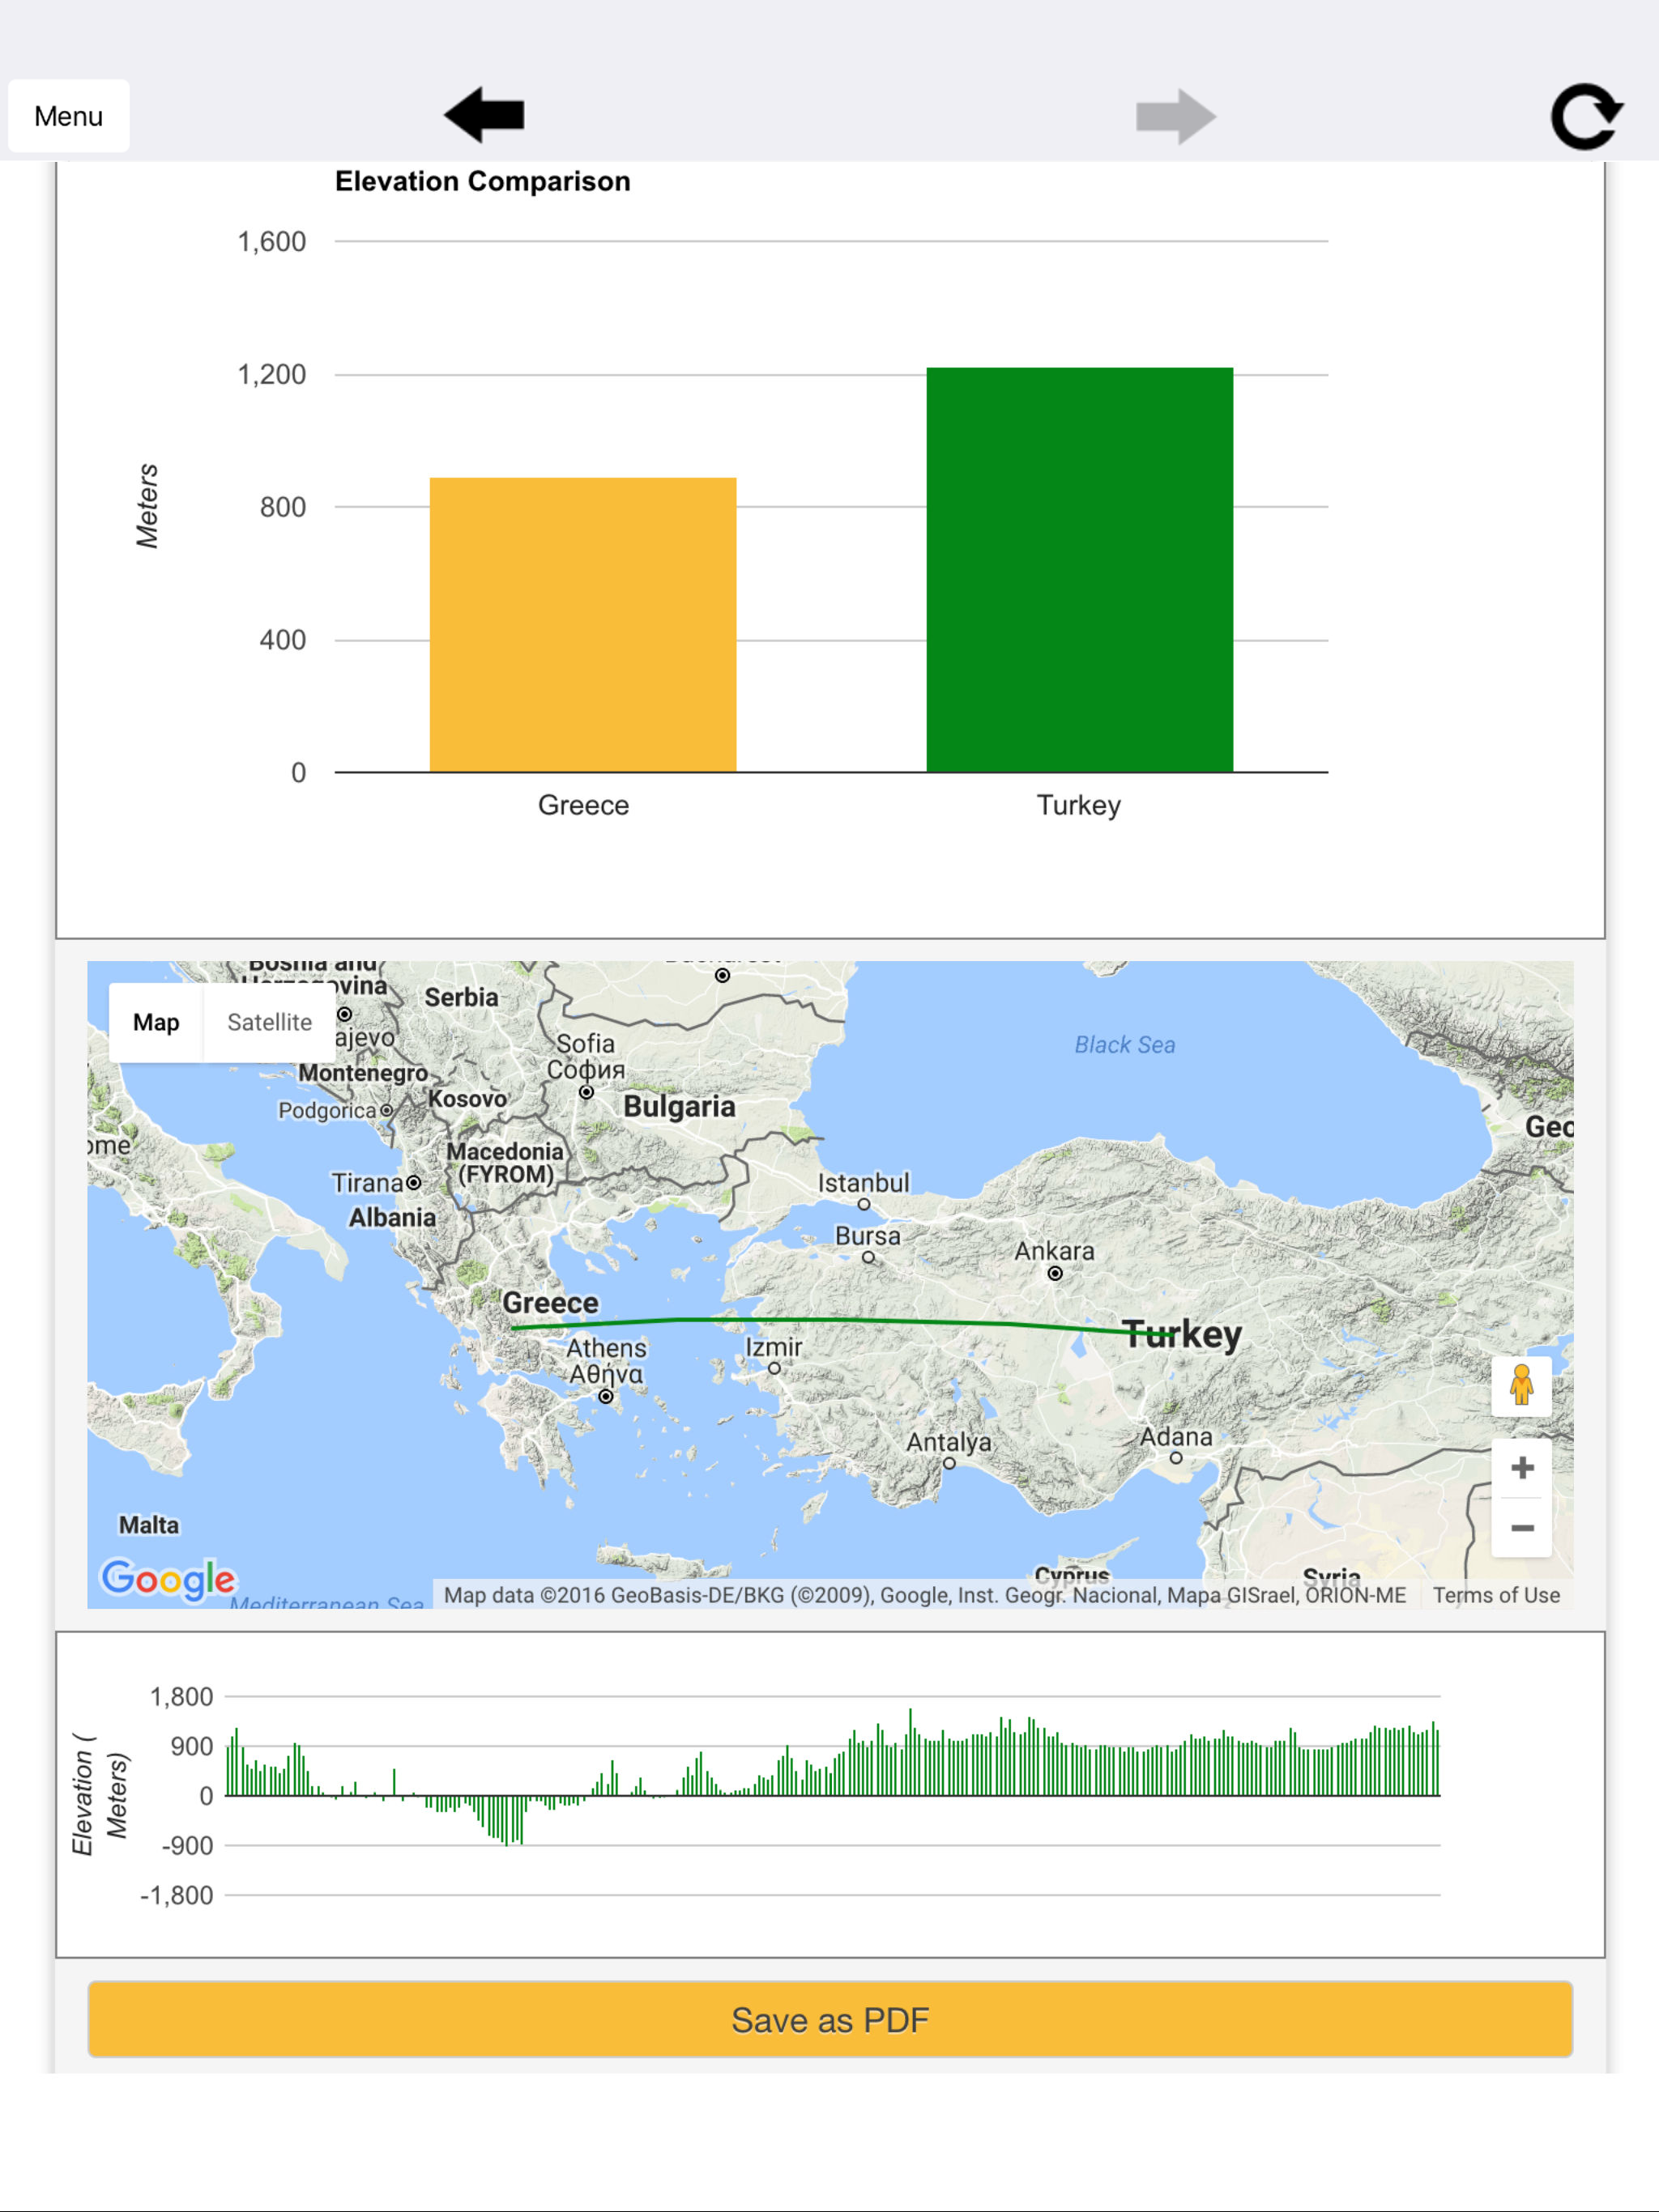Click the Ankara label on map

coord(1055,1251)
